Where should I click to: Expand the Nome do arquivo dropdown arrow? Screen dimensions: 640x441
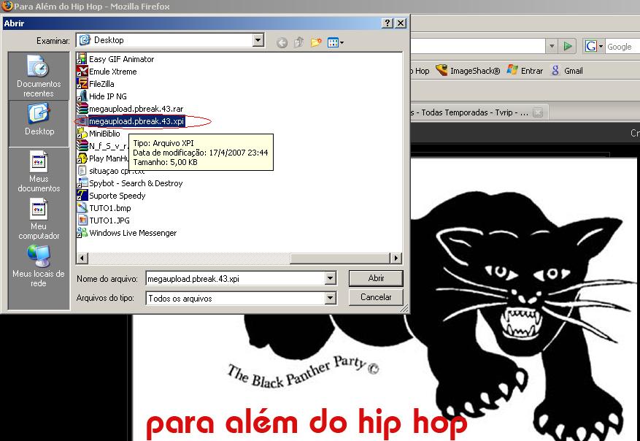331,278
